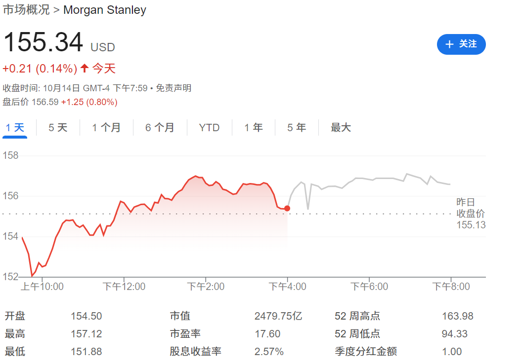Open the 1 个月 chart range

(106, 128)
